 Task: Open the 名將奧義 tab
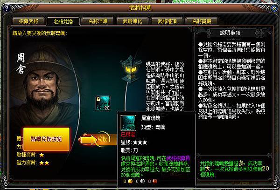[202, 21]
